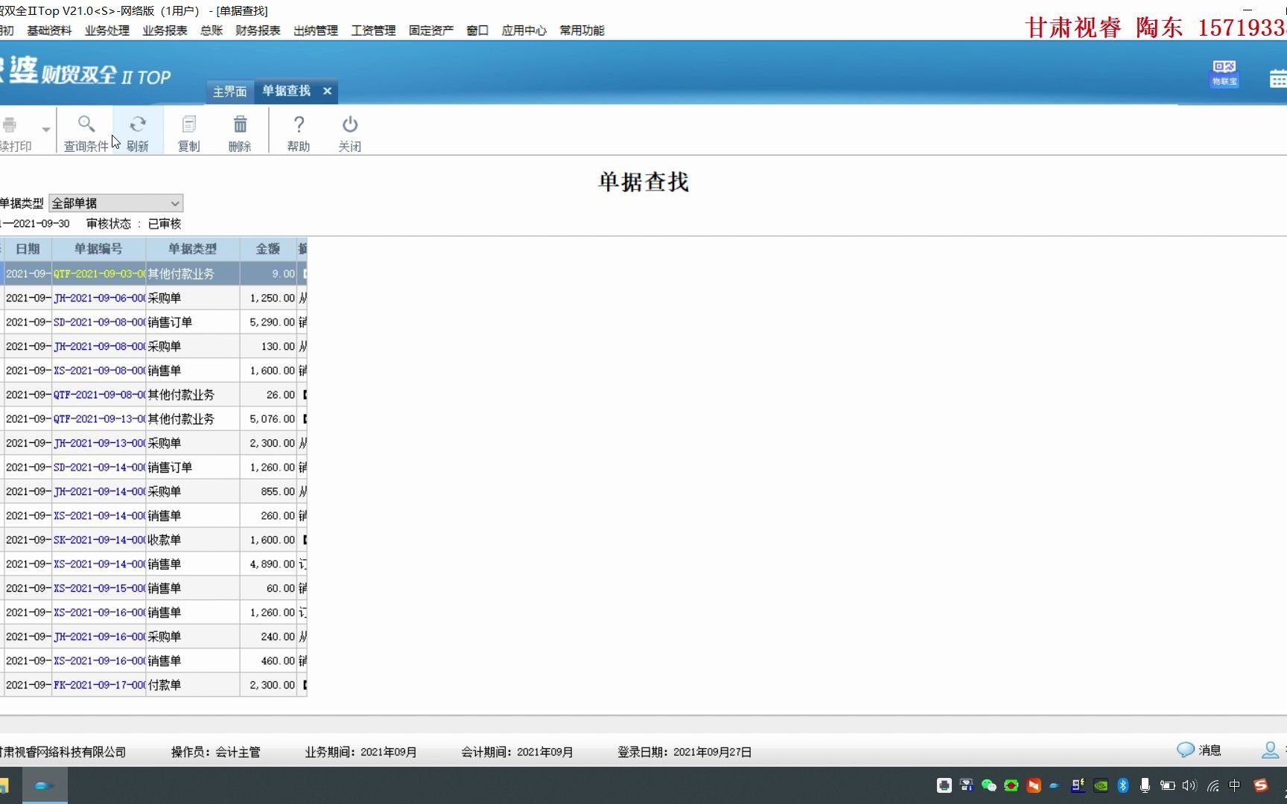The width and height of the screenshot is (1287, 804).
Task: Open the 总账 menu
Action: pos(212,31)
